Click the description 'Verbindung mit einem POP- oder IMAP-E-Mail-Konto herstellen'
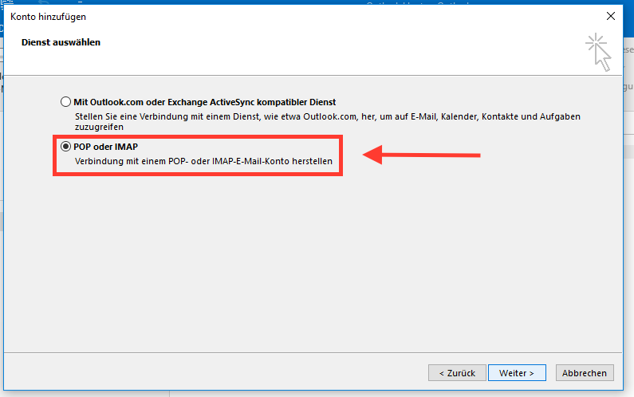The width and height of the screenshot is (634, 397). click(203, 162)
